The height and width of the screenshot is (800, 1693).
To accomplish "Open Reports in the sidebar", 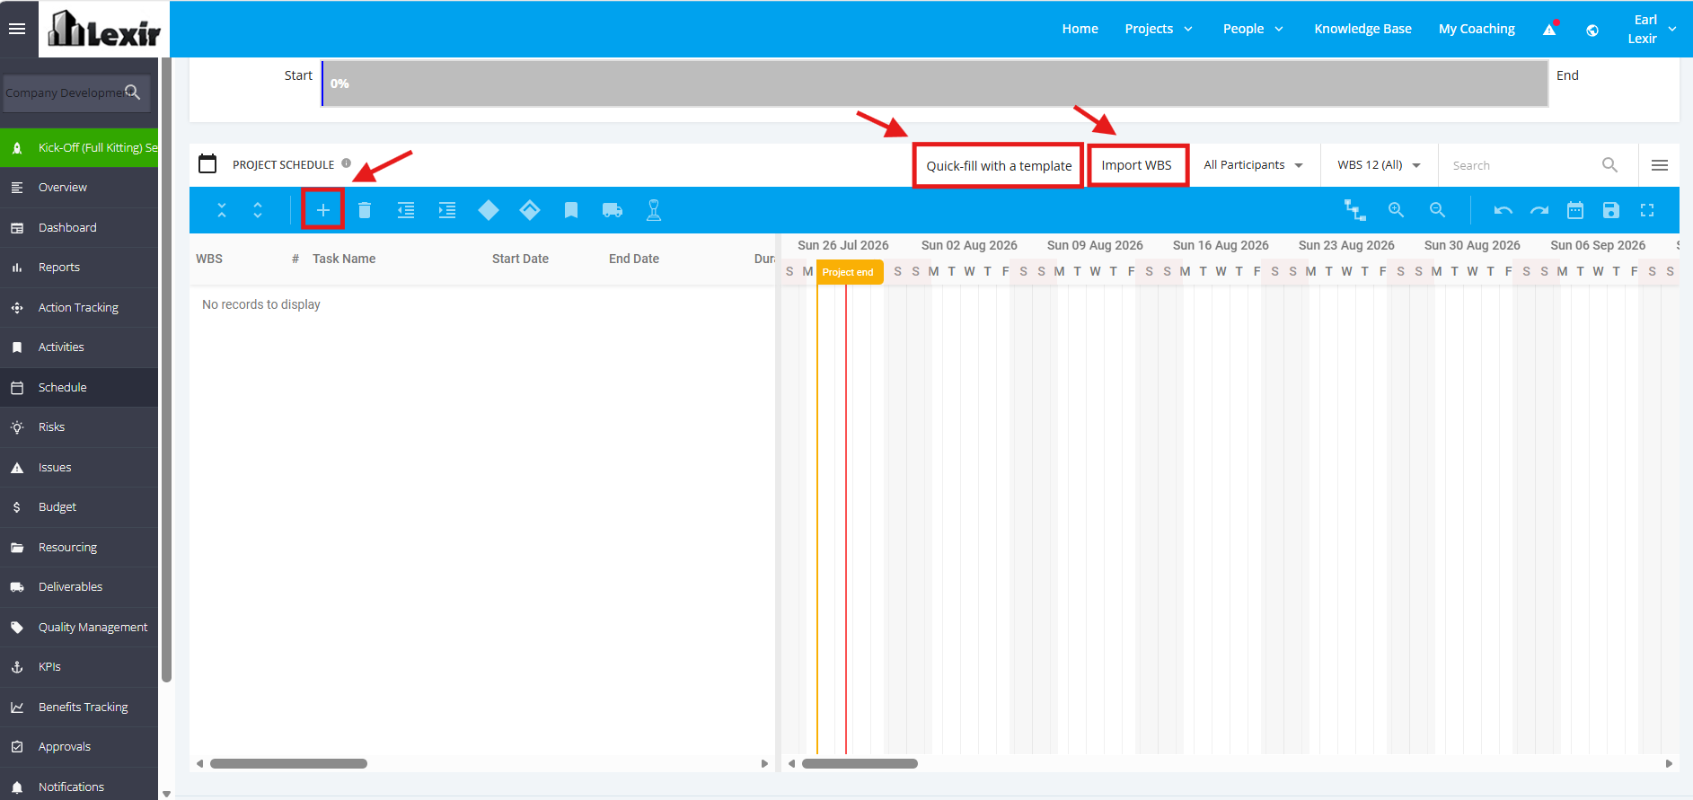I will pyautogui.click(x=79, y=268).
